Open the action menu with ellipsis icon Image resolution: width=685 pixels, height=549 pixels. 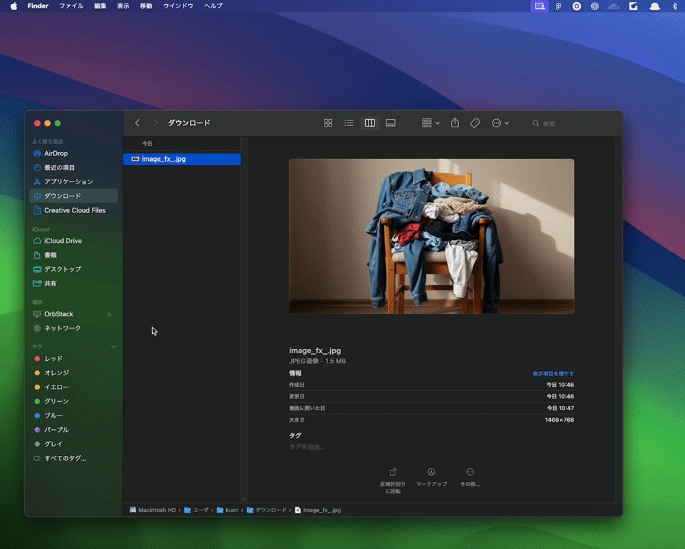tap(500, 123)
